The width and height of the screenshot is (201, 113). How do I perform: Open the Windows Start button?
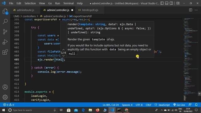(3, 110)
